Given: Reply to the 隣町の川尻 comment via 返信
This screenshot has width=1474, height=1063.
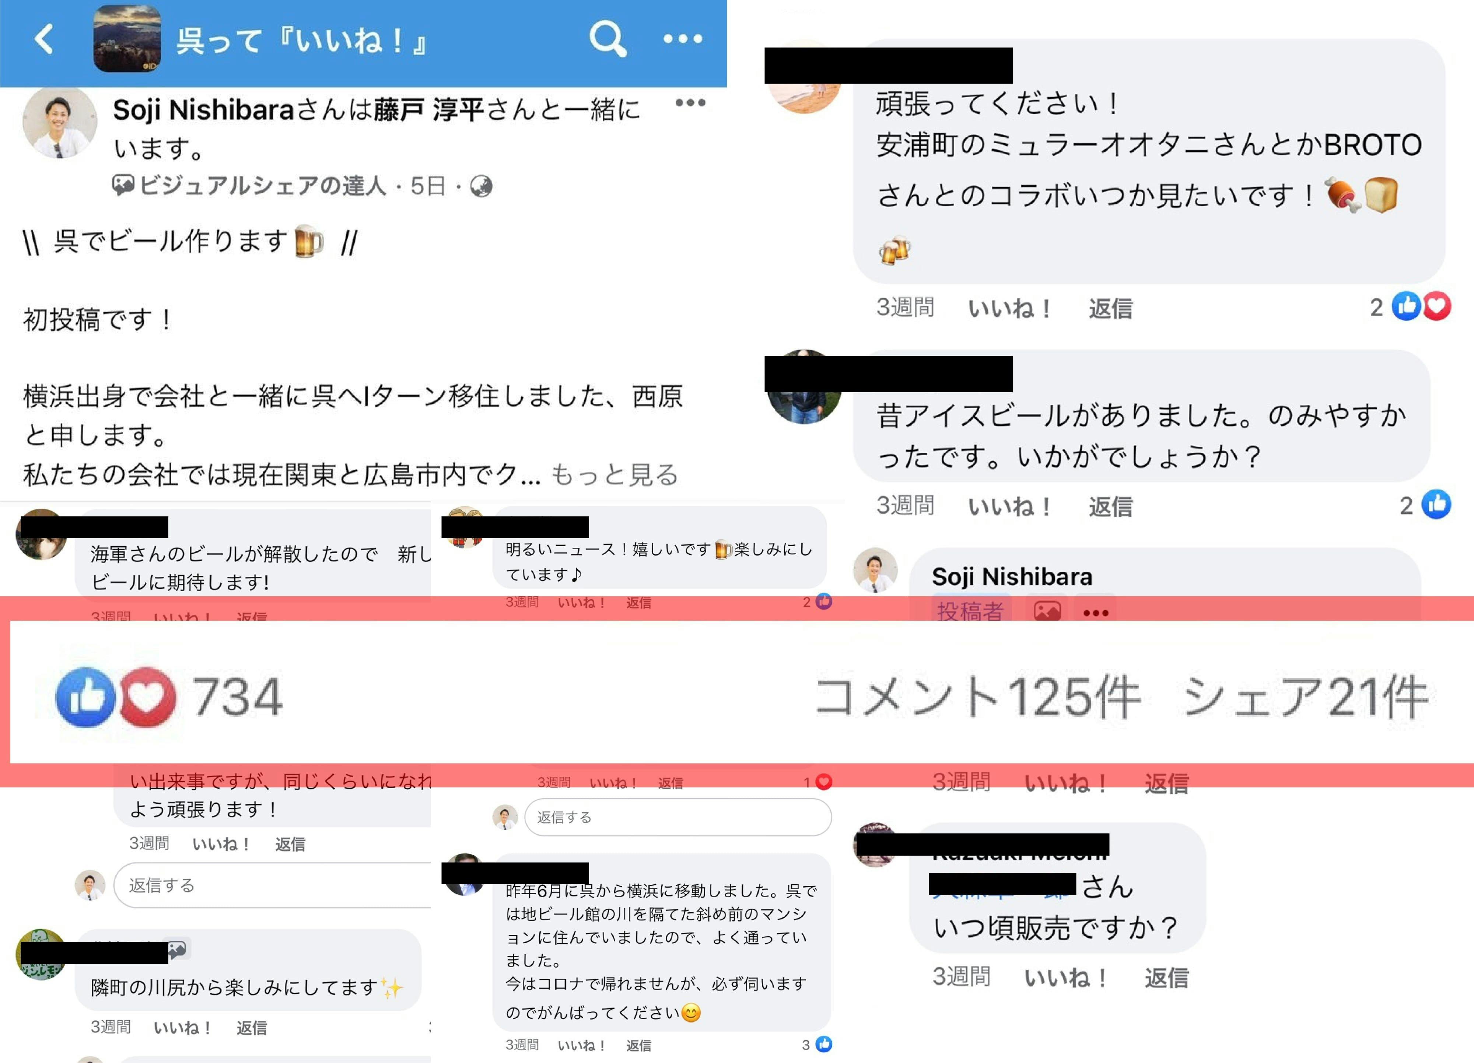Looking at the screenshot, I should pyautogui.click(x=252, y=1027).
